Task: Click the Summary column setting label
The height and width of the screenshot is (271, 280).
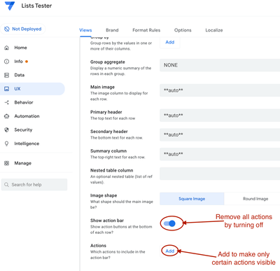Action: pos(108,151)
